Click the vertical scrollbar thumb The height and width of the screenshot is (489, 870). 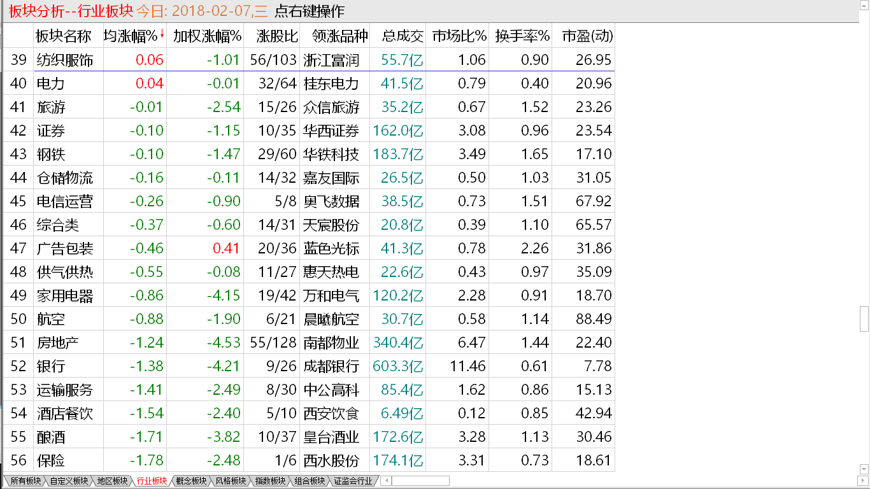(864, 319)
